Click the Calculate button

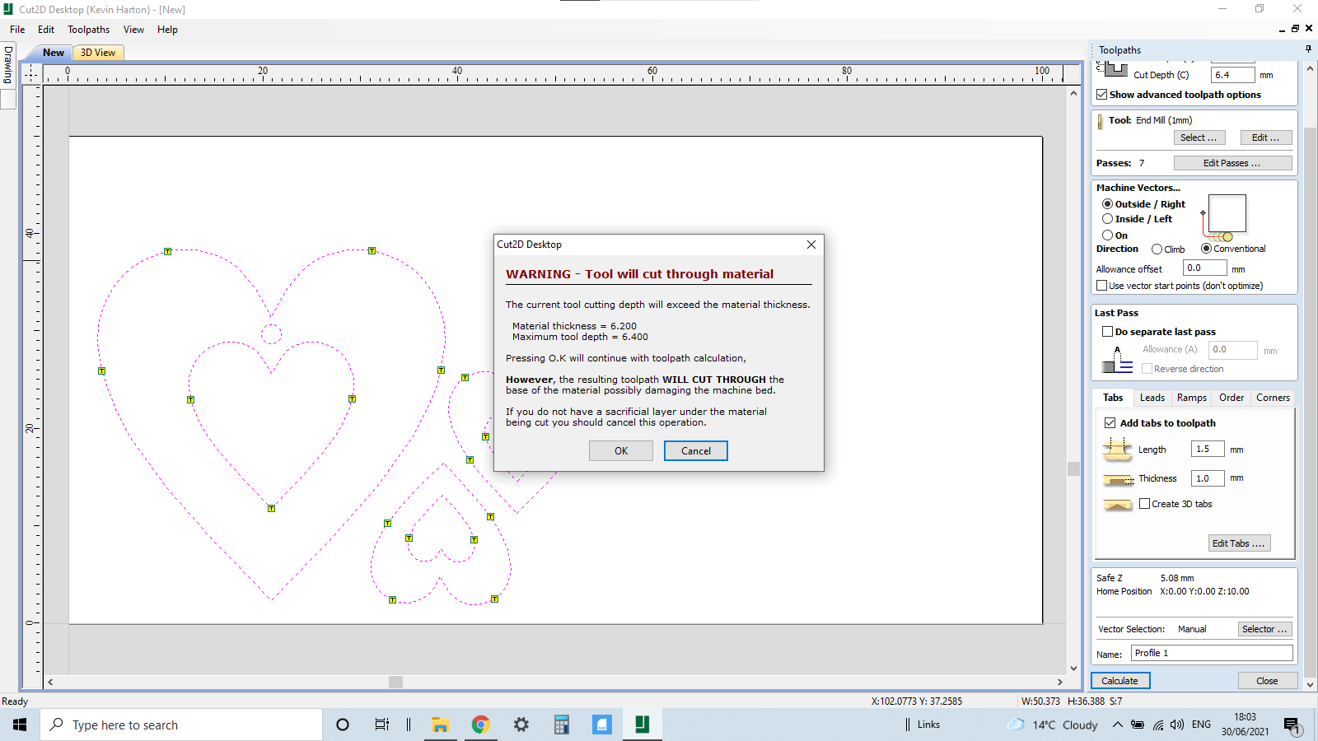(x=1120, y=681)
